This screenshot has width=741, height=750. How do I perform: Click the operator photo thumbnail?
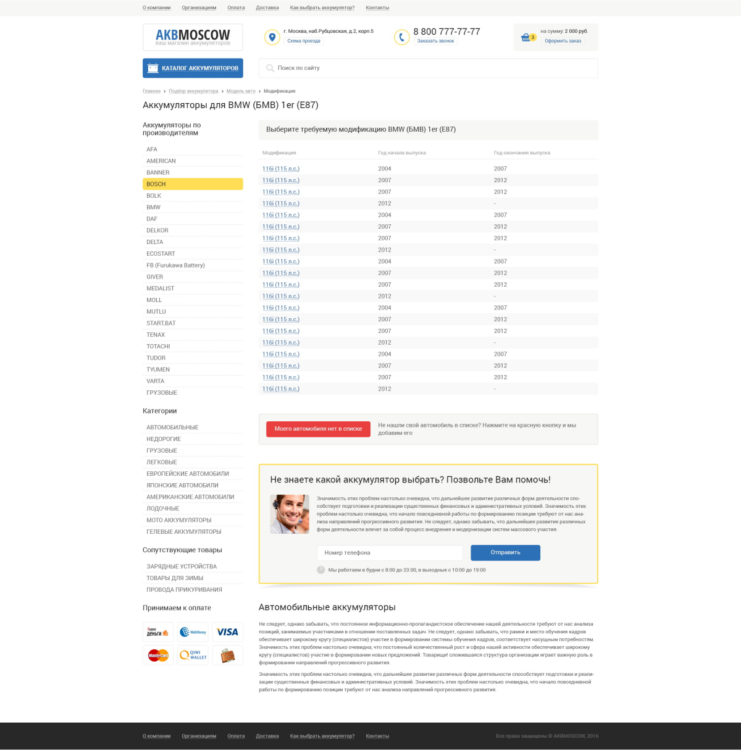tap(290, 514)
